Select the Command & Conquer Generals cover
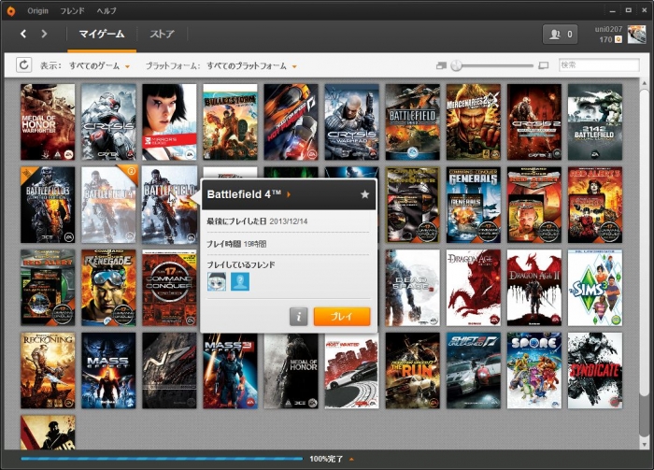The width and height of the screenshot is (654, 470). click(474, 205)
